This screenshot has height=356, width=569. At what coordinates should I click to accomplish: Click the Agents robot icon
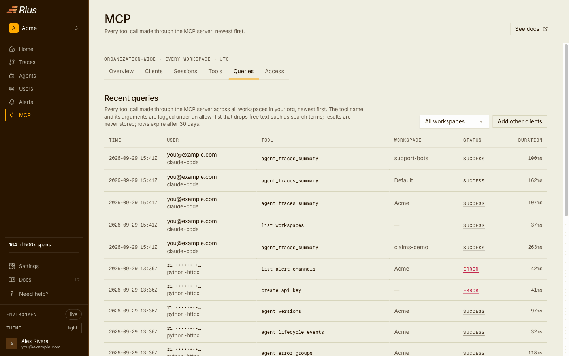(12, 76)
